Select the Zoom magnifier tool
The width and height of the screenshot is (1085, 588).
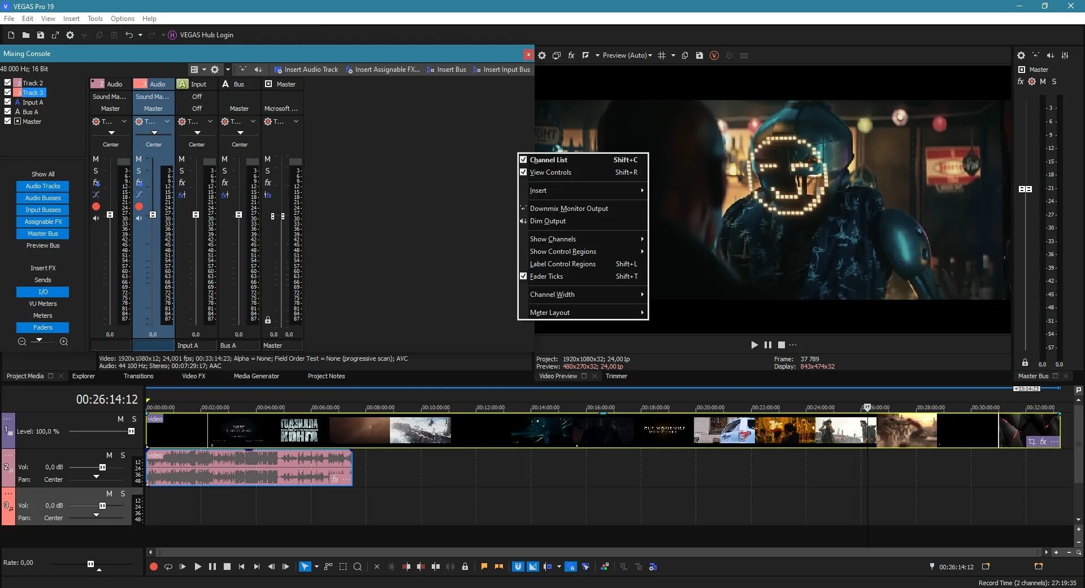(x=358, y=567)
